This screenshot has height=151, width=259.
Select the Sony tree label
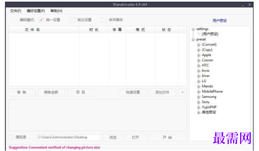pos(205,102)
